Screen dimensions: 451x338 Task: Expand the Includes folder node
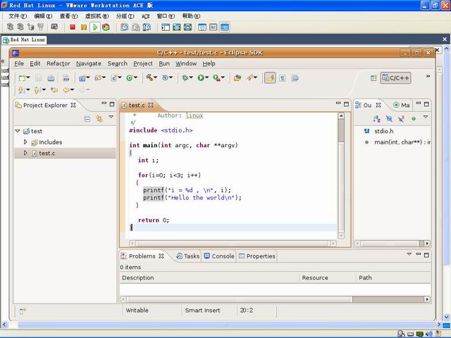pos(25,142)
